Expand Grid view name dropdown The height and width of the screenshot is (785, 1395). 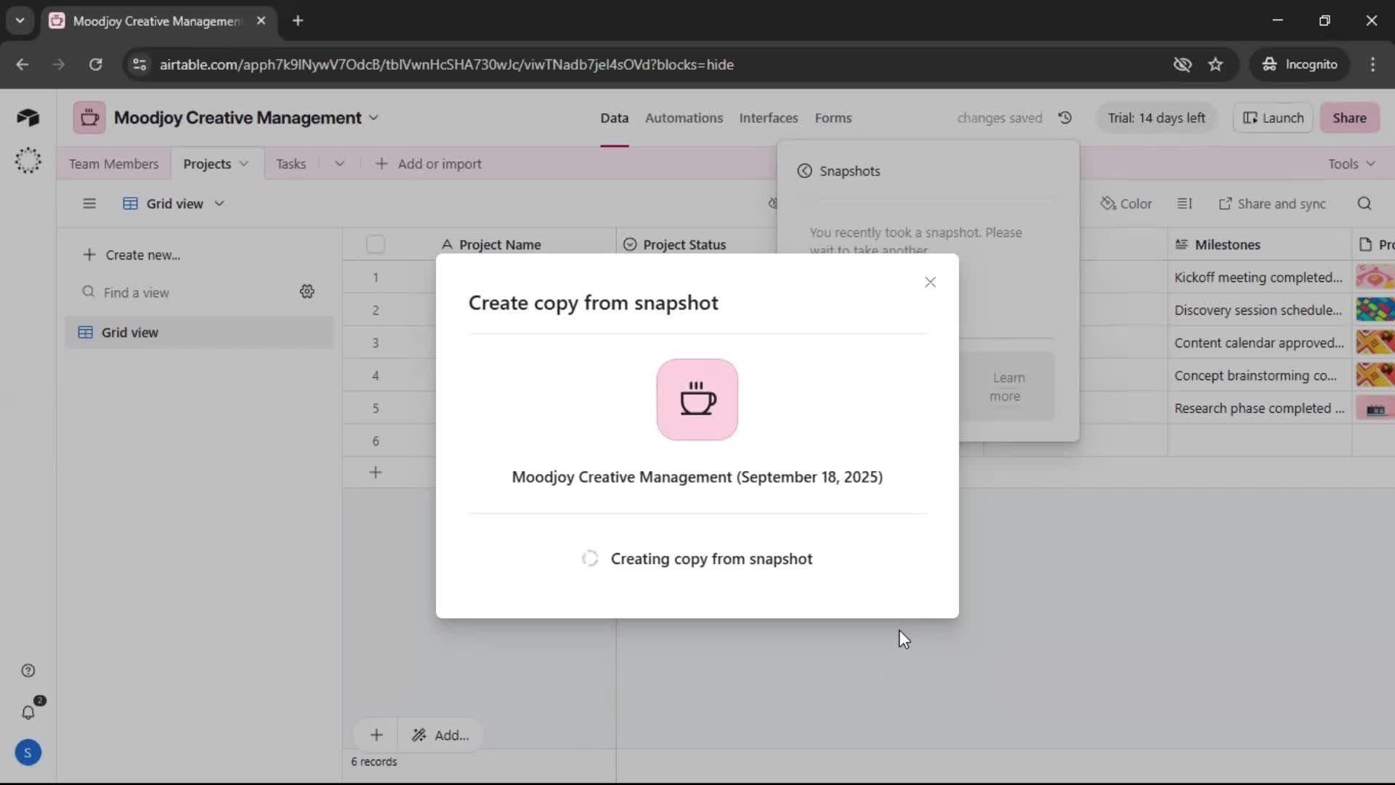pyautogui.click(x=219, y=204)
